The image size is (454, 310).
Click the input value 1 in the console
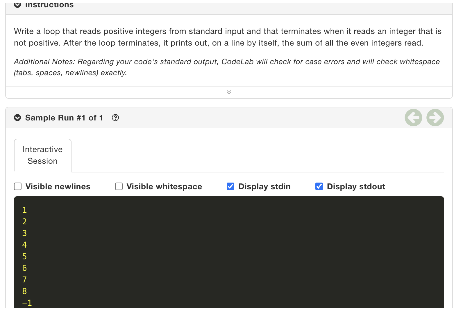[x=24, y=210]
